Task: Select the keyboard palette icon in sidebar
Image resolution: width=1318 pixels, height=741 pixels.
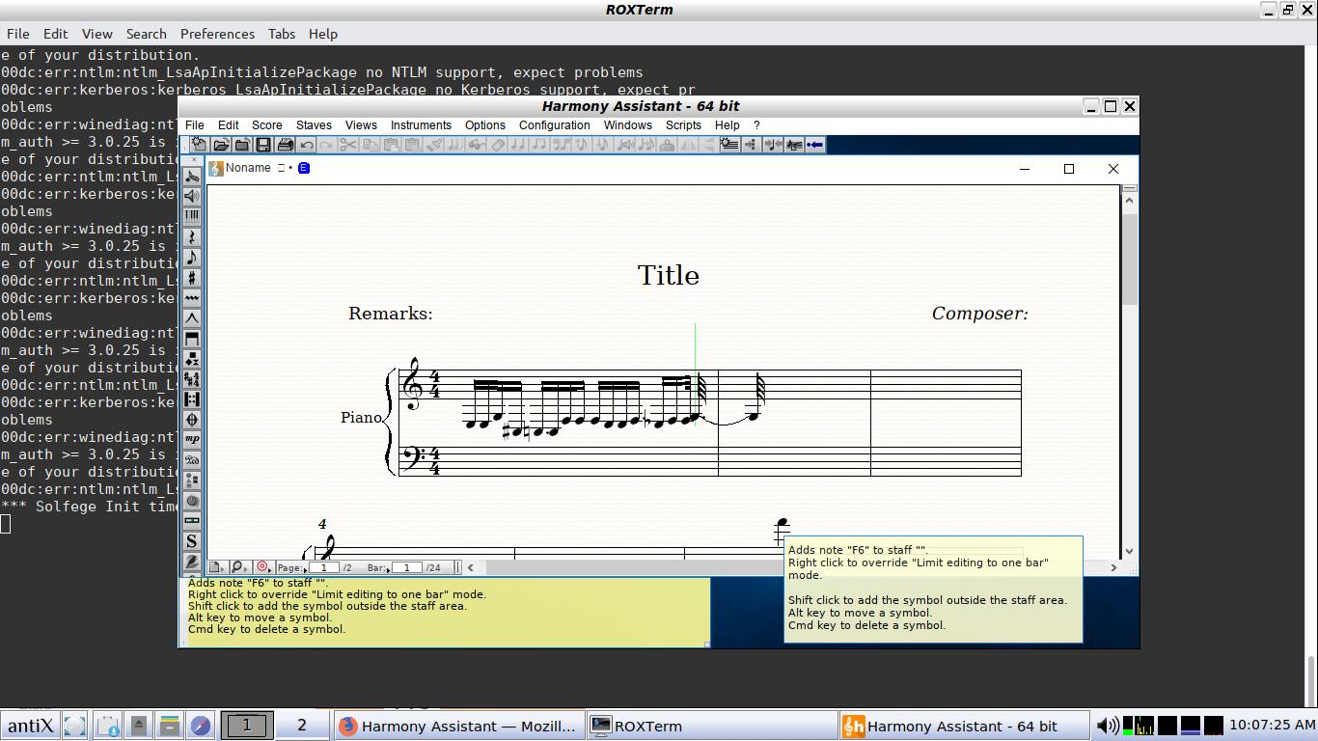Action: tap(192, 216)
